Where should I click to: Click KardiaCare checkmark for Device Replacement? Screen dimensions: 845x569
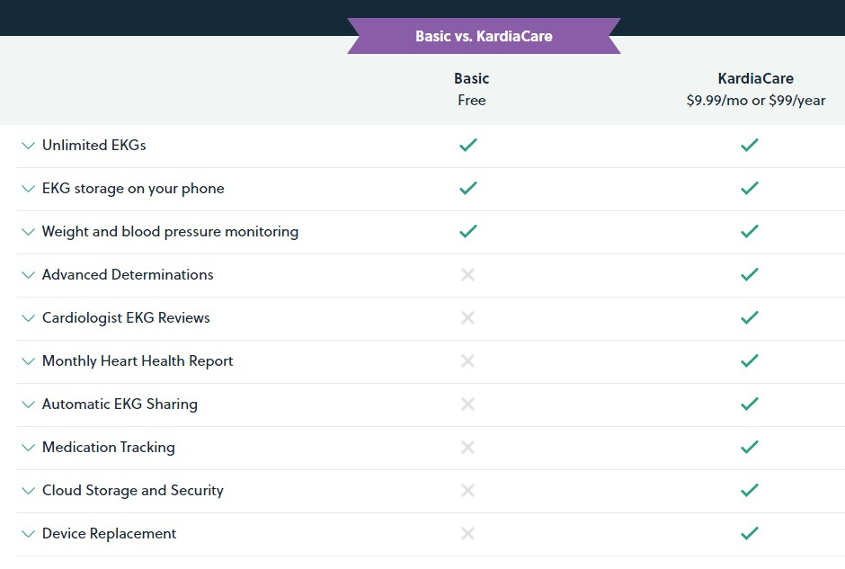click(750, 533)
